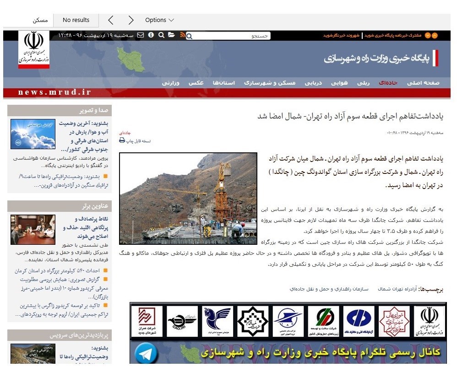Expand the find bar Options dropdown

coord(159,20)
